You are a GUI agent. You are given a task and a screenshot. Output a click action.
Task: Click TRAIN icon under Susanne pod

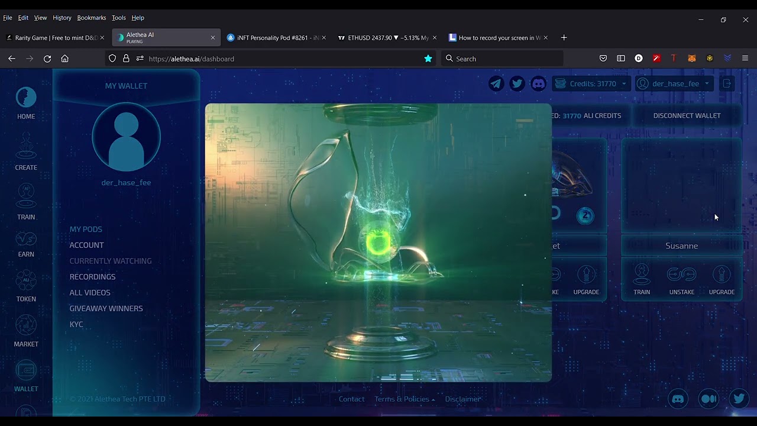(642, 275)
